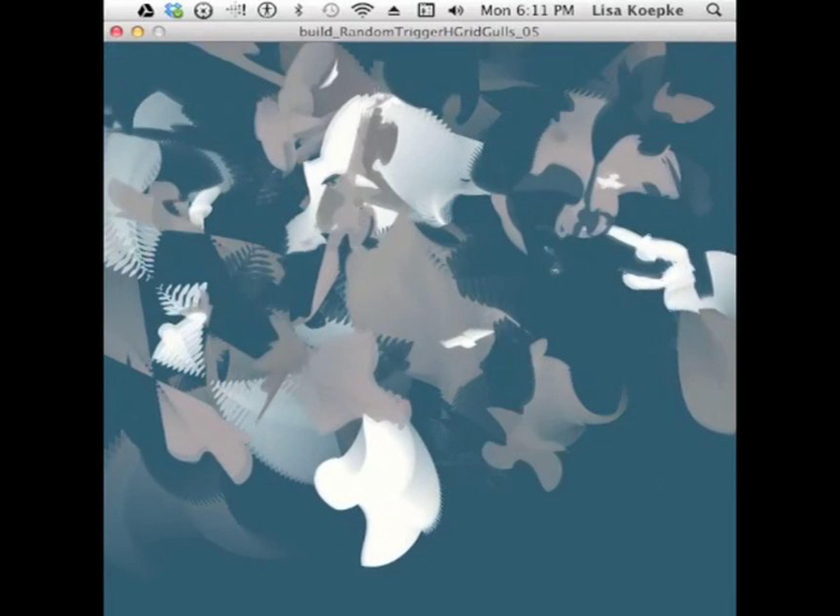Open the input source flag menu icon
840x616 pixels.
(x=426, y=10)
